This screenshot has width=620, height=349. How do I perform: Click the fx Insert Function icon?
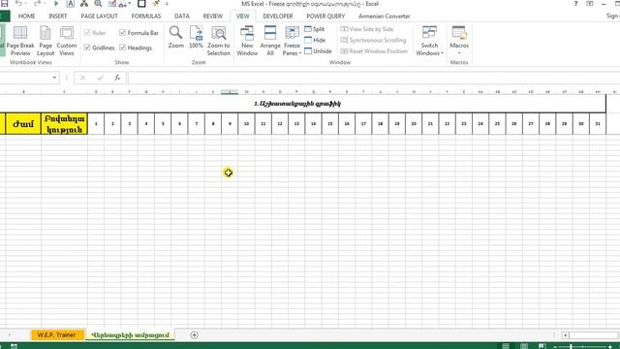[117, 78]
